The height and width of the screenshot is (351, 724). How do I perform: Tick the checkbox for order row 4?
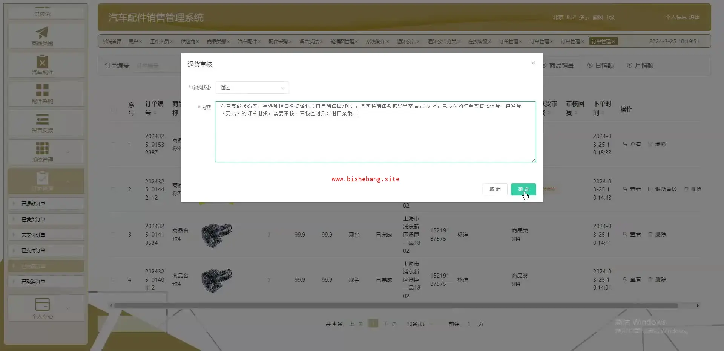pos(114,280)
